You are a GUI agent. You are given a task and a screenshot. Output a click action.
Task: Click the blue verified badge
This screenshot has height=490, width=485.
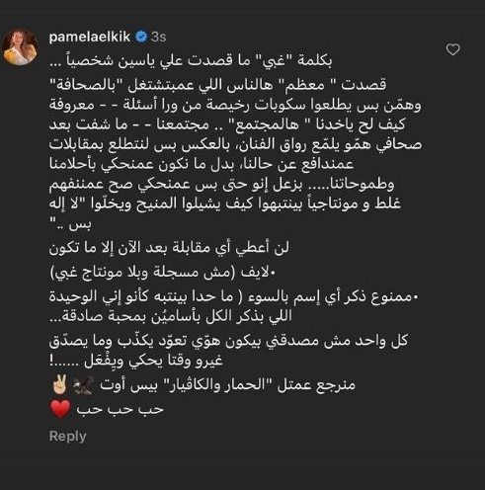pos(141,37)
